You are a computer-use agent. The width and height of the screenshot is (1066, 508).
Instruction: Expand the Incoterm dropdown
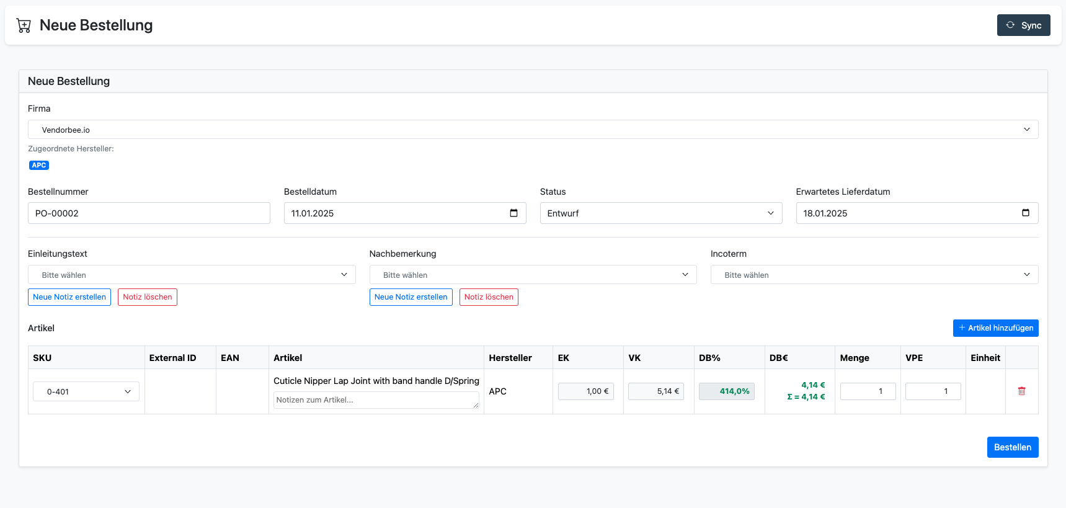[x=874, y=275]
